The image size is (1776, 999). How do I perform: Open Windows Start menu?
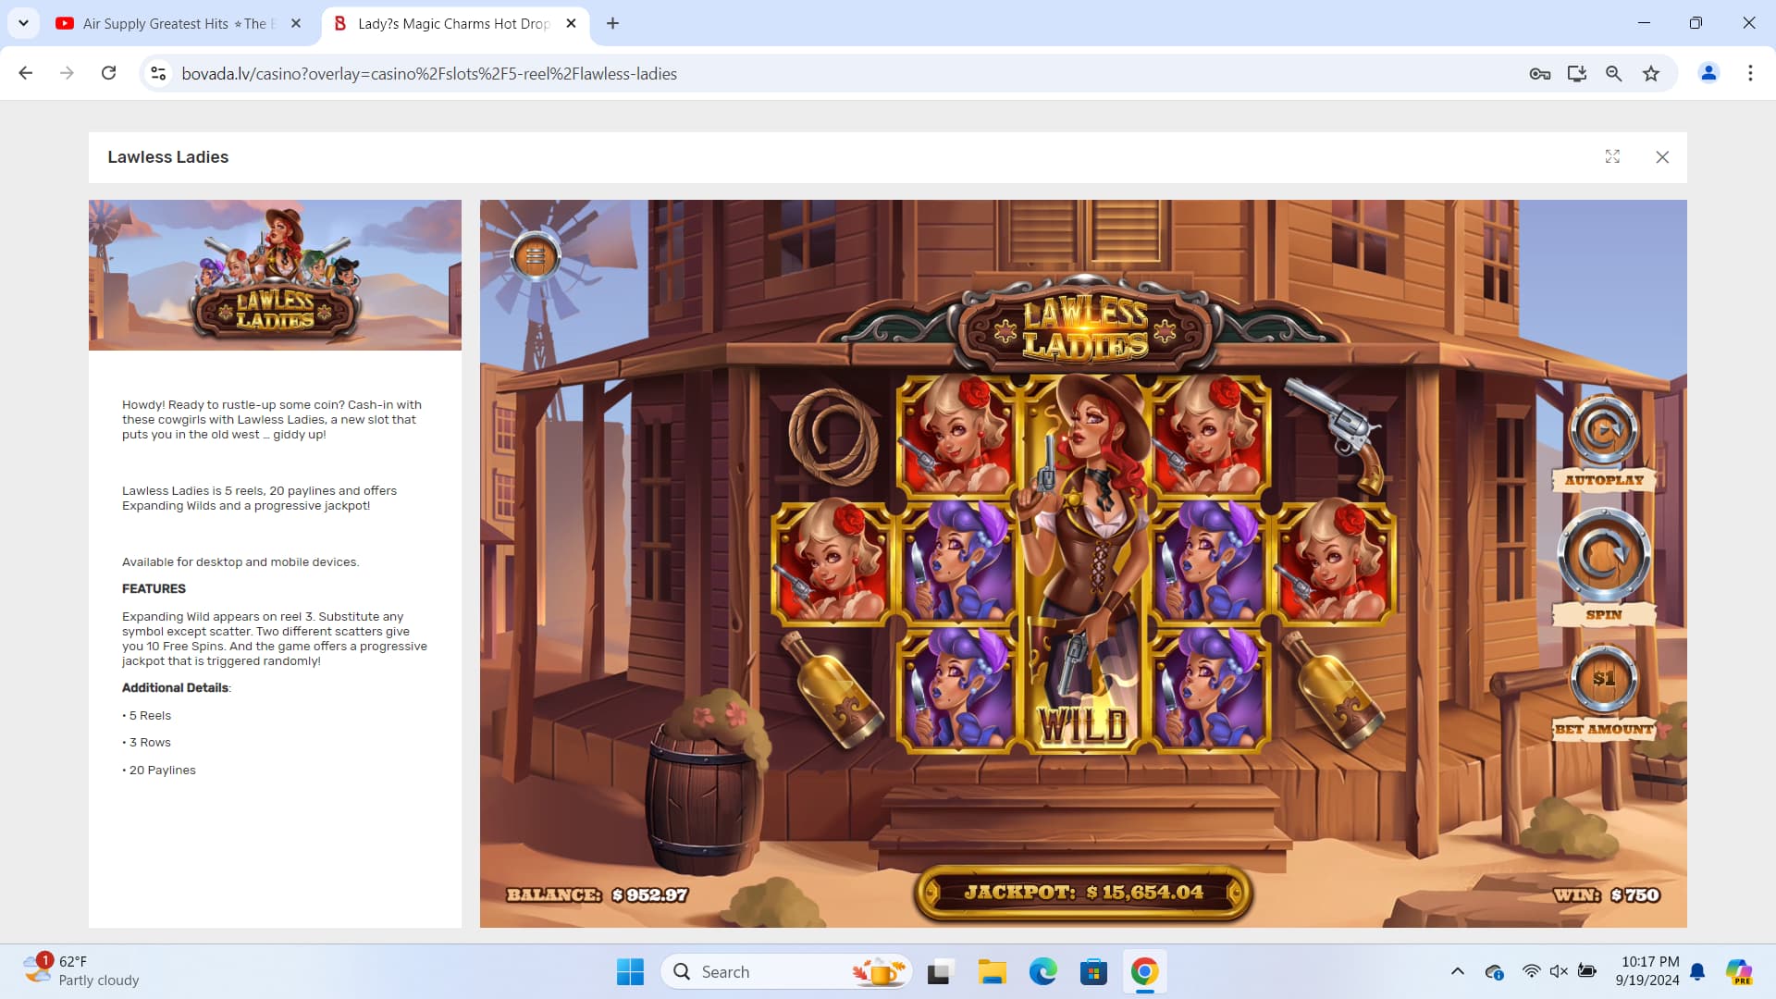point(630,972)
